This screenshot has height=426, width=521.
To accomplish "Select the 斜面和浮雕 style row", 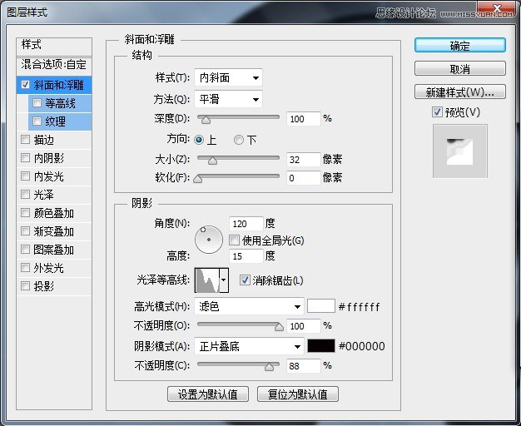I will (x=54, y=85).
